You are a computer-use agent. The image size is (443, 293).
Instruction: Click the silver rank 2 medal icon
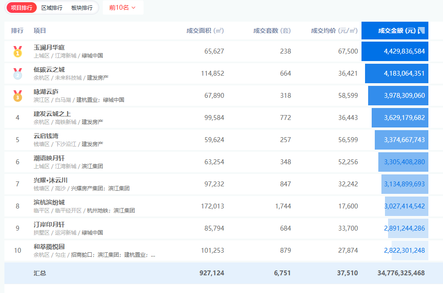18,73
